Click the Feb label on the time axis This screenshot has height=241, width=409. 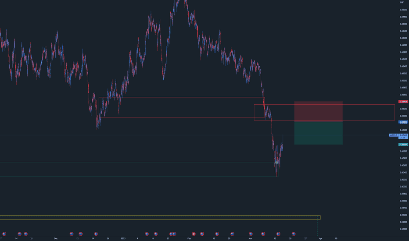pos(189,238)
